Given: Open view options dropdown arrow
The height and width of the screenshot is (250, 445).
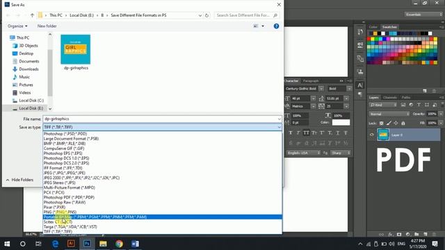Looking at the screenshot, I should point(263,26).
